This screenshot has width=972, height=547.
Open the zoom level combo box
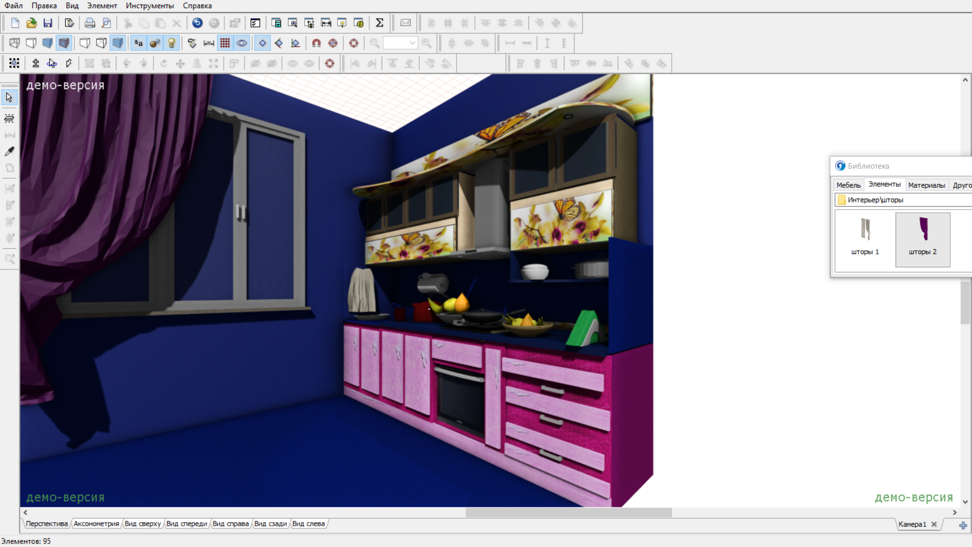400,43
